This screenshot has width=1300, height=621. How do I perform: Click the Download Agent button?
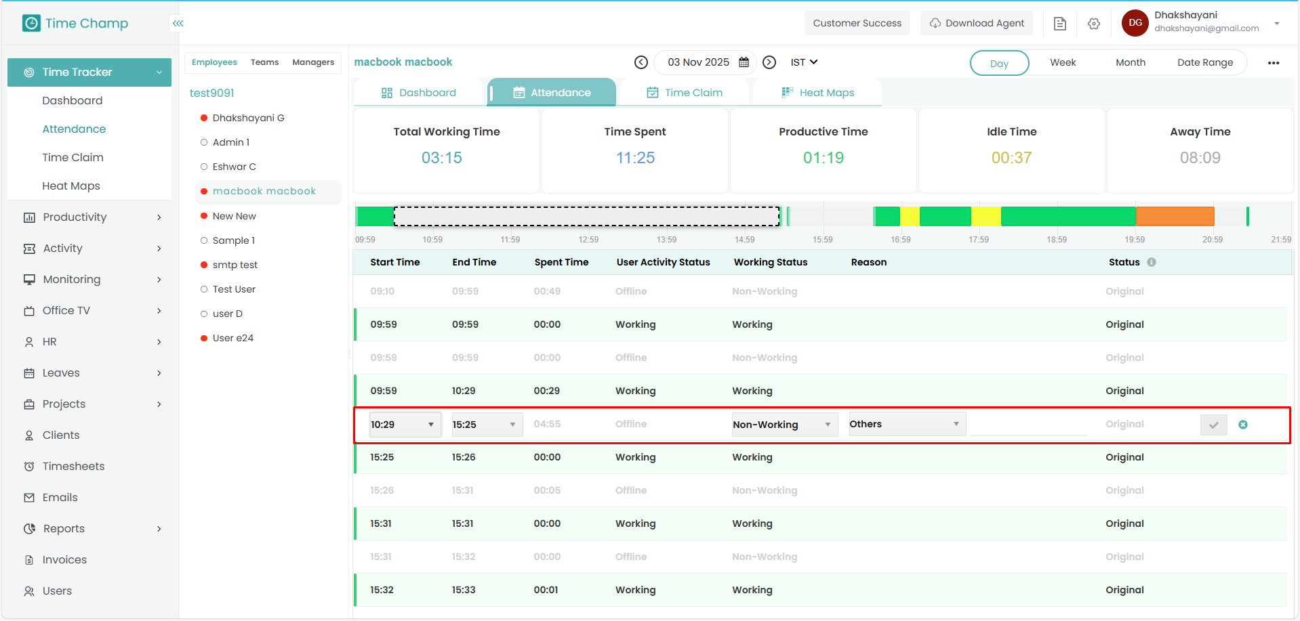[976, 23]
